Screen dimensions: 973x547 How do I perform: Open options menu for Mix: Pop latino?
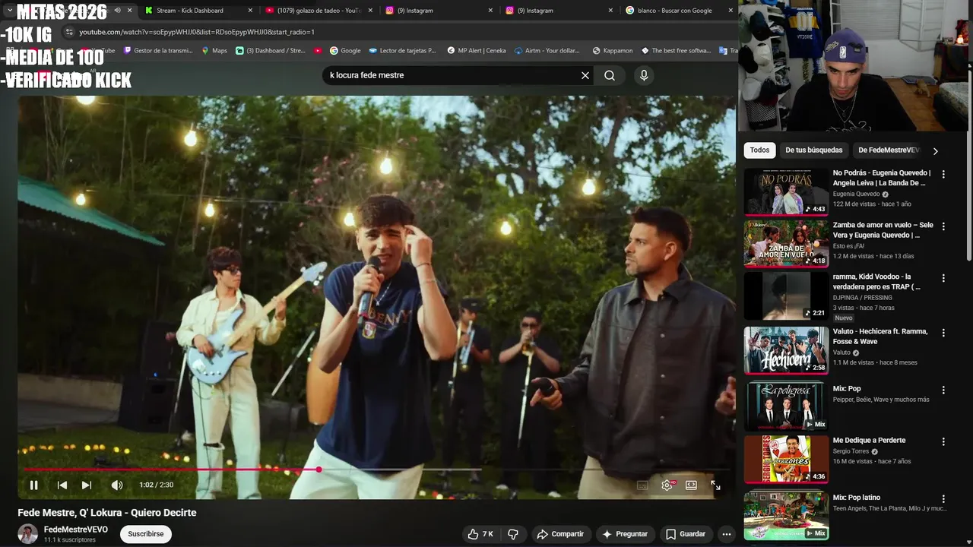coord(943,499)
